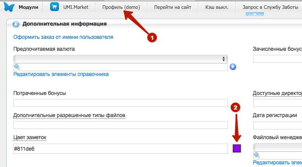Viewport: 302px width, 167px height.
Task: Open the Модули menu
Action: (x=28, y=7)
